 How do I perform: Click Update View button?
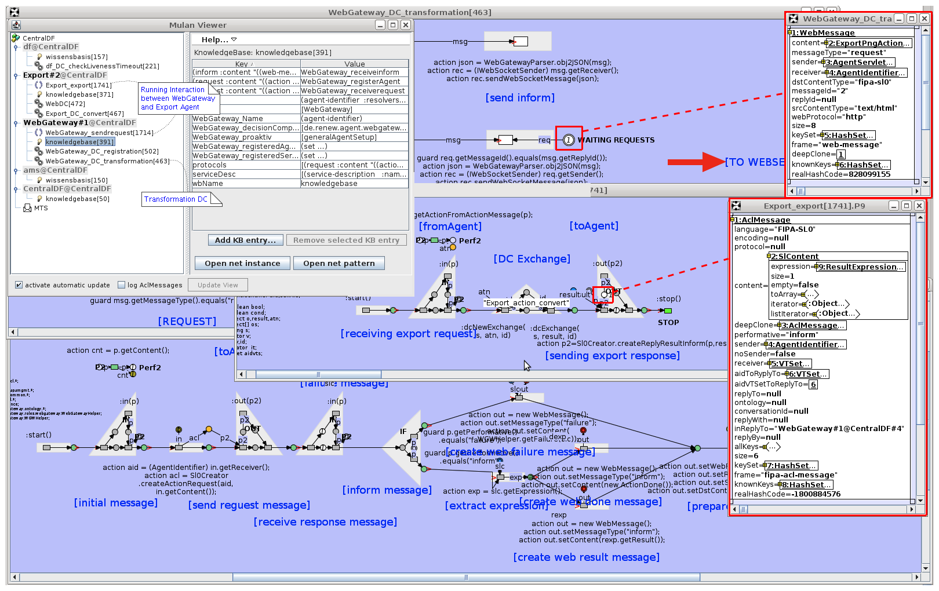click(x=218, y=285)
